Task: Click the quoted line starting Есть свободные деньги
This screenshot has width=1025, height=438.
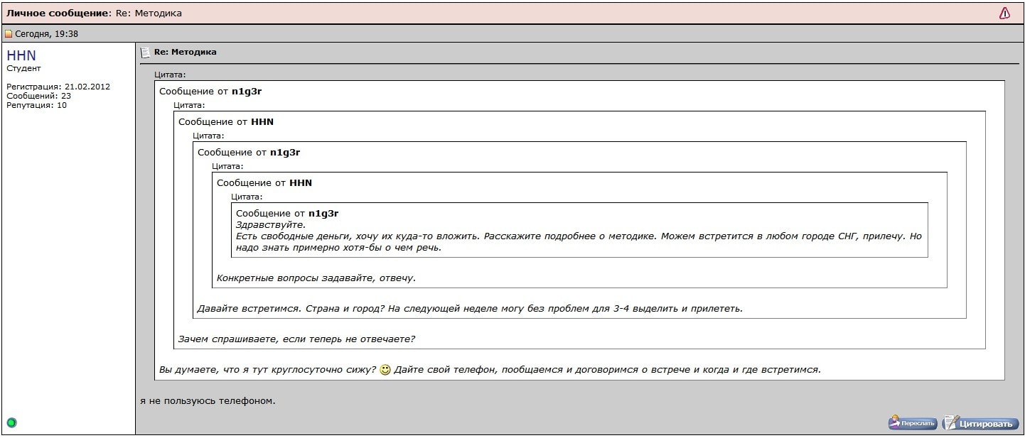Action: click(x=579, y=236)
